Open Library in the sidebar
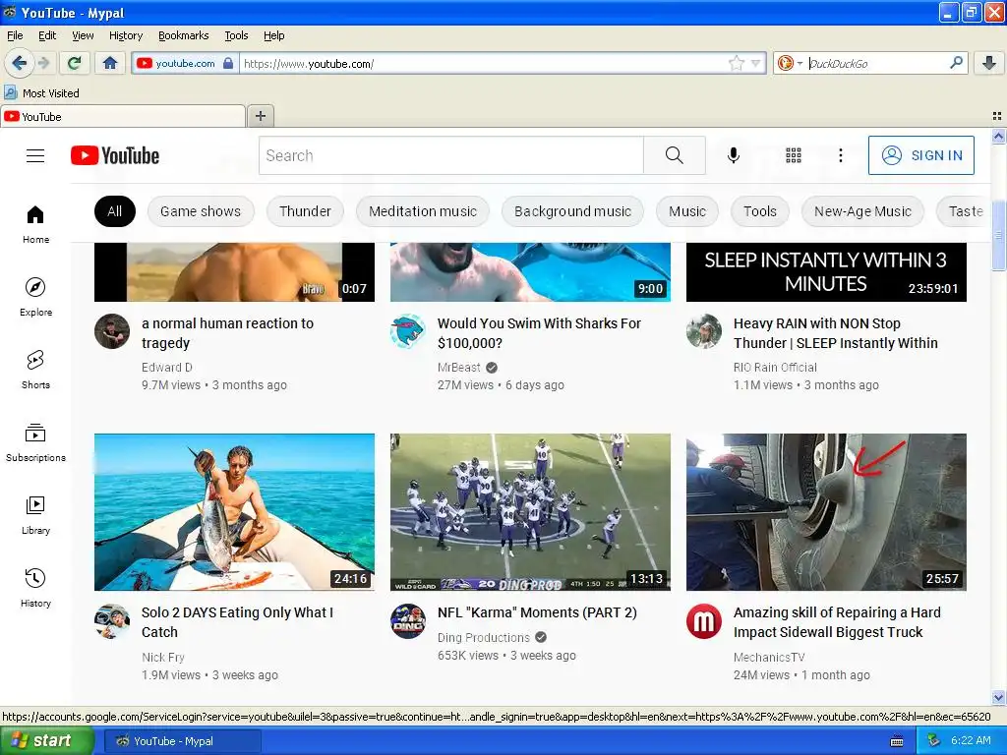 tap(36, 515)
